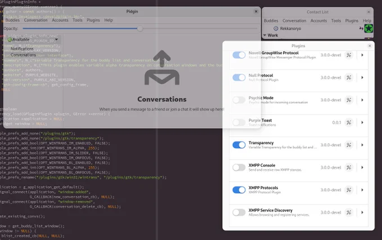Click the 'XMPP Service Discovery' plugin name
This screenshot has width=382, height=240.
pyautogui.click(x=270, y=210)
